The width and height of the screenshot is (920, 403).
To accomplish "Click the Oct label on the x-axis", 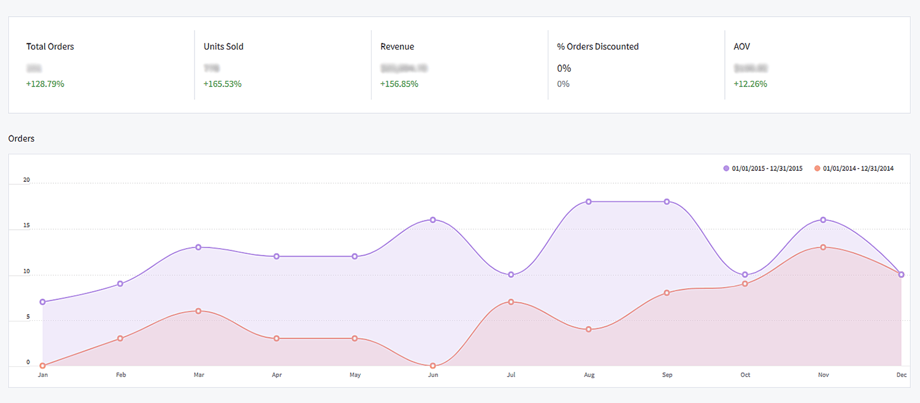I will (x=745, y=375).
